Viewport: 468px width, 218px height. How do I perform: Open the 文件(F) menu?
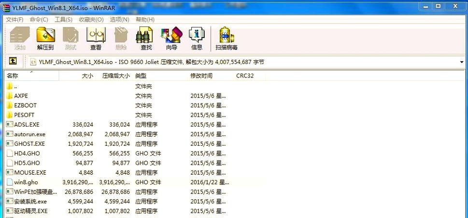pos(14,20)
